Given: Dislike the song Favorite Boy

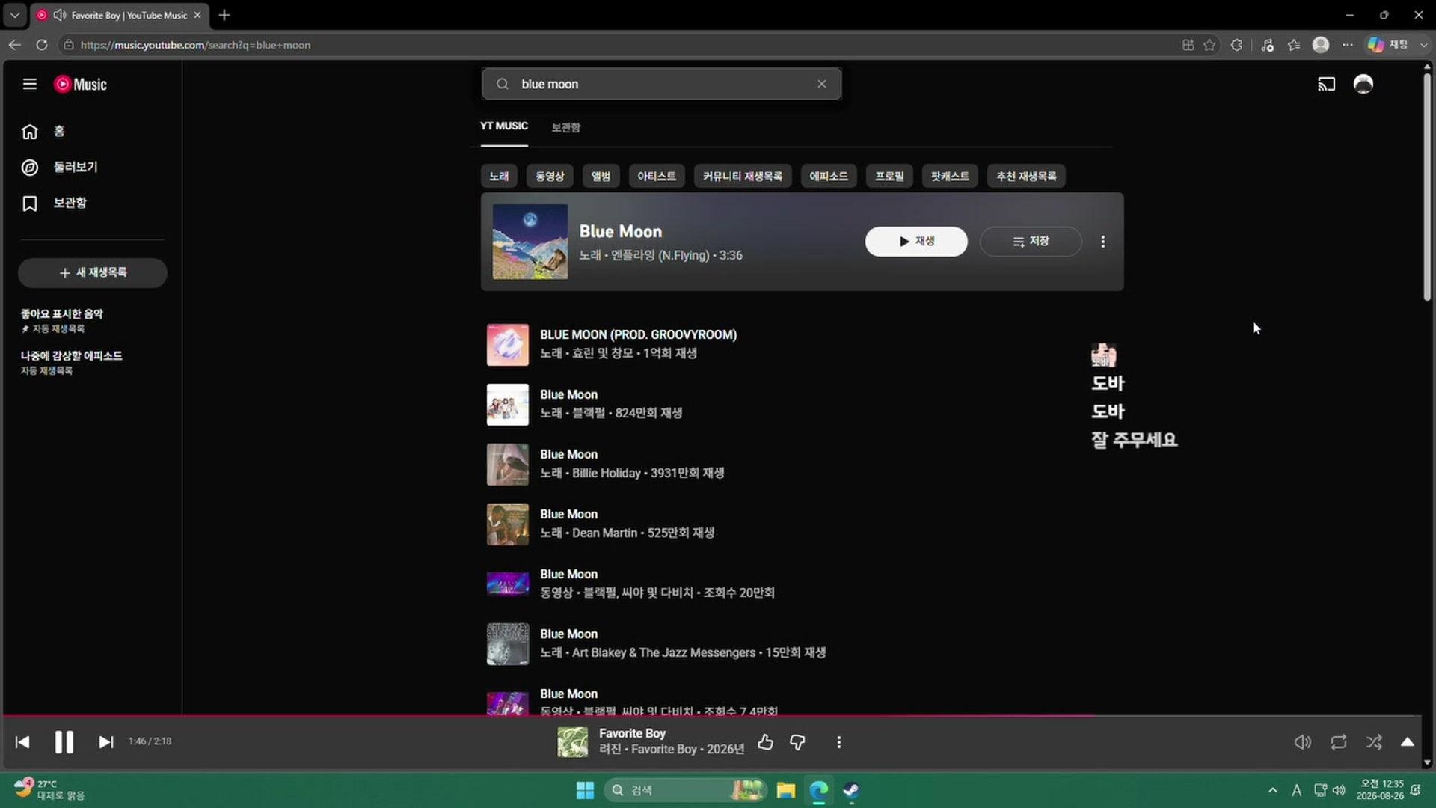Looking at the screenshot, I should coord(798,742).
